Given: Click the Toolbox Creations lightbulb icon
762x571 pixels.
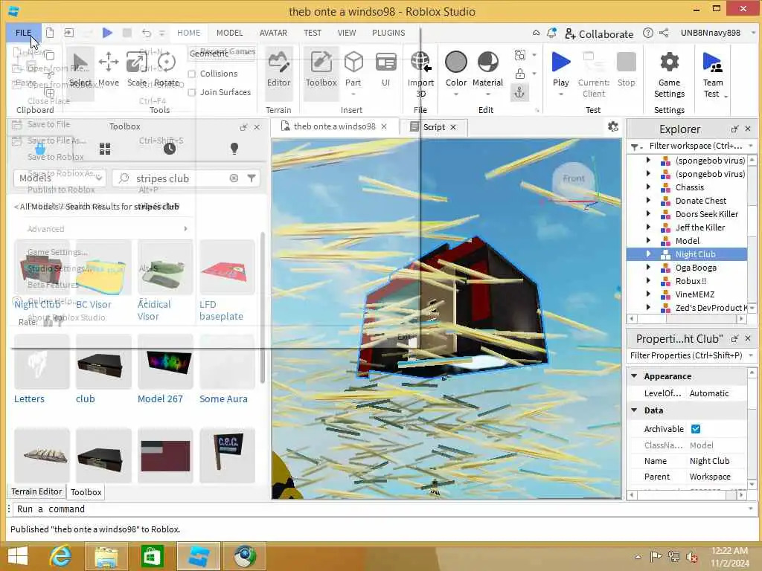Looking at the screenshot, I should click(x=234, y=149).
